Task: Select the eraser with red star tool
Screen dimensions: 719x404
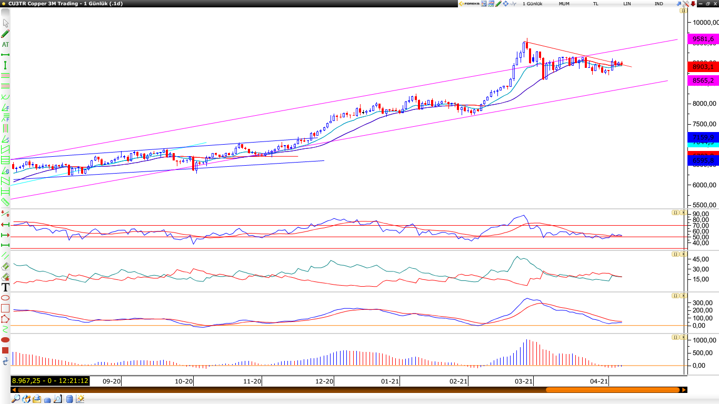Action: point(6,277)
